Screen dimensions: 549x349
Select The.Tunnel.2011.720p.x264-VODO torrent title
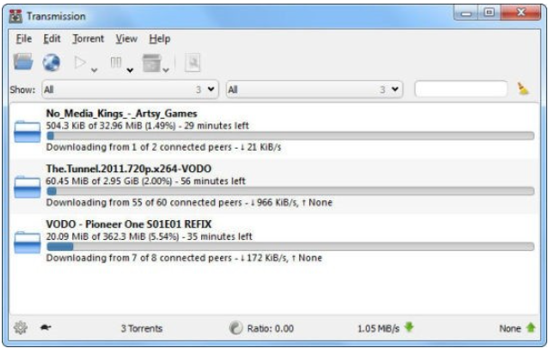[129, 169]
